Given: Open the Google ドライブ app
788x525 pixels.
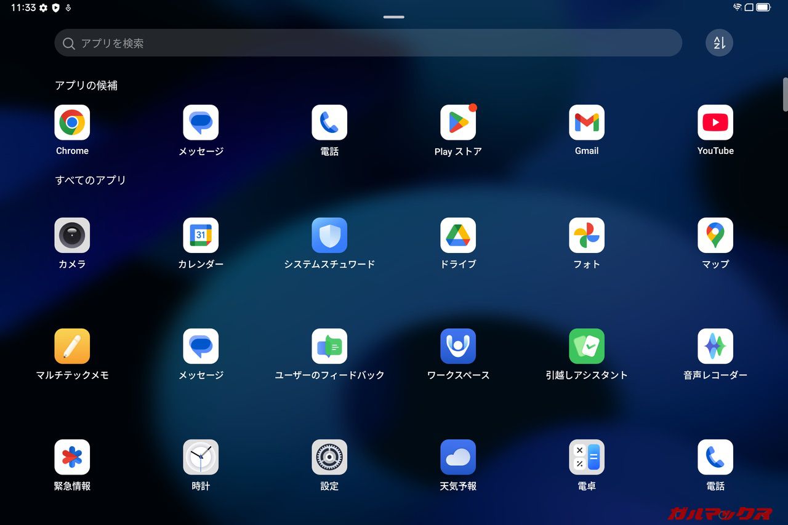Looking at the screenshot, I should click(458, 235).
